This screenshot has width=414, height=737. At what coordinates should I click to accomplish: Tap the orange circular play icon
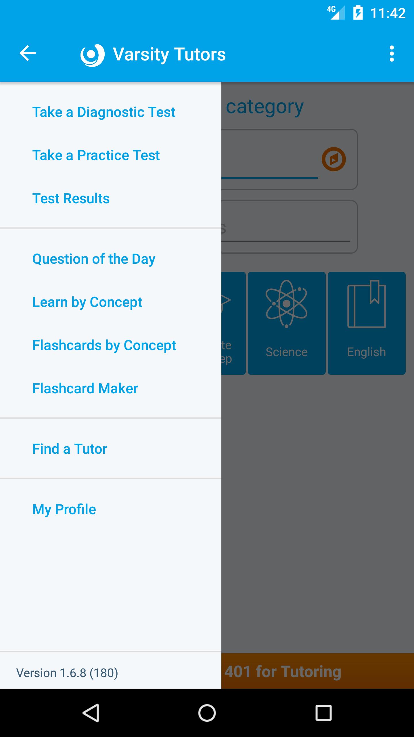click(333, 159)
